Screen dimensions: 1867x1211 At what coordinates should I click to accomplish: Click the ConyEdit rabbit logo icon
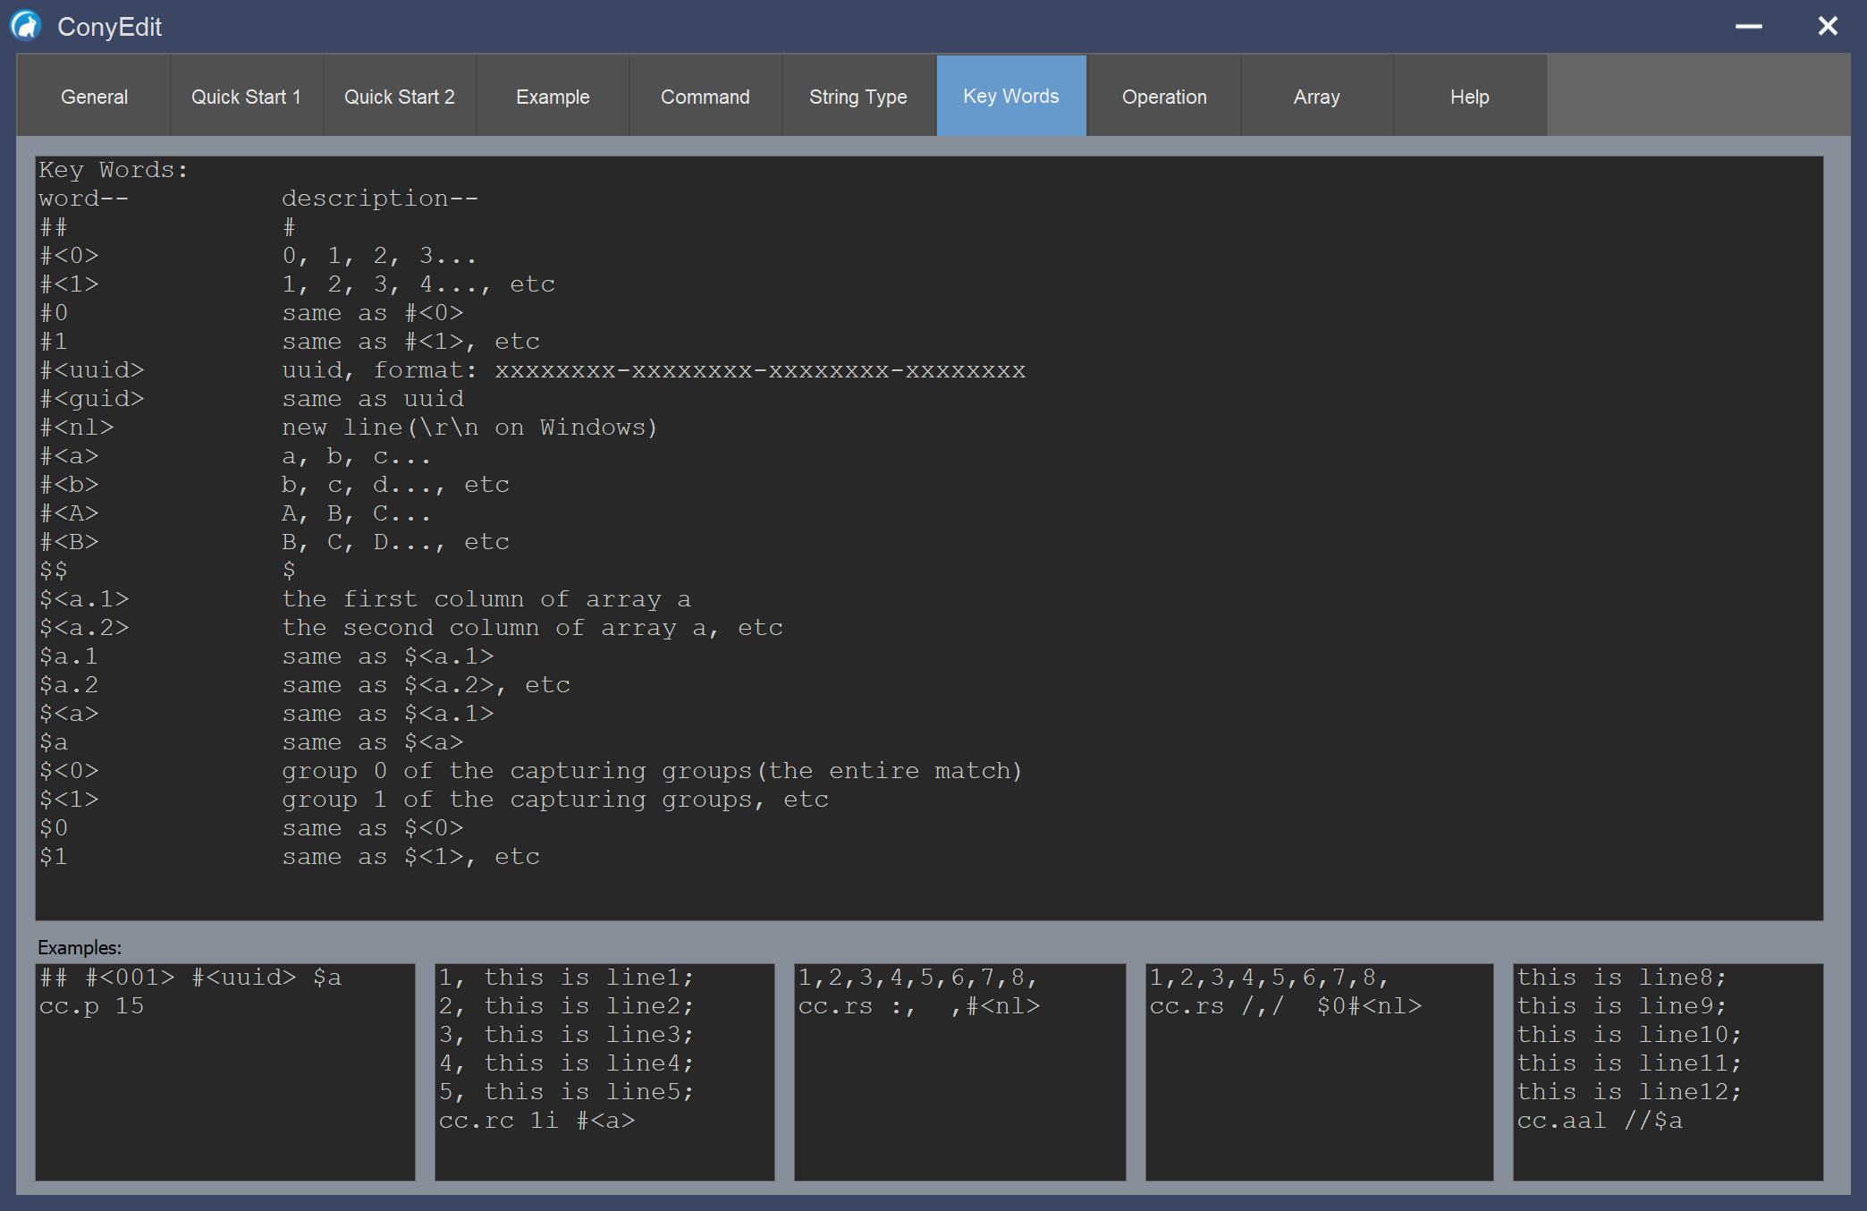click(x=25, y=26)
